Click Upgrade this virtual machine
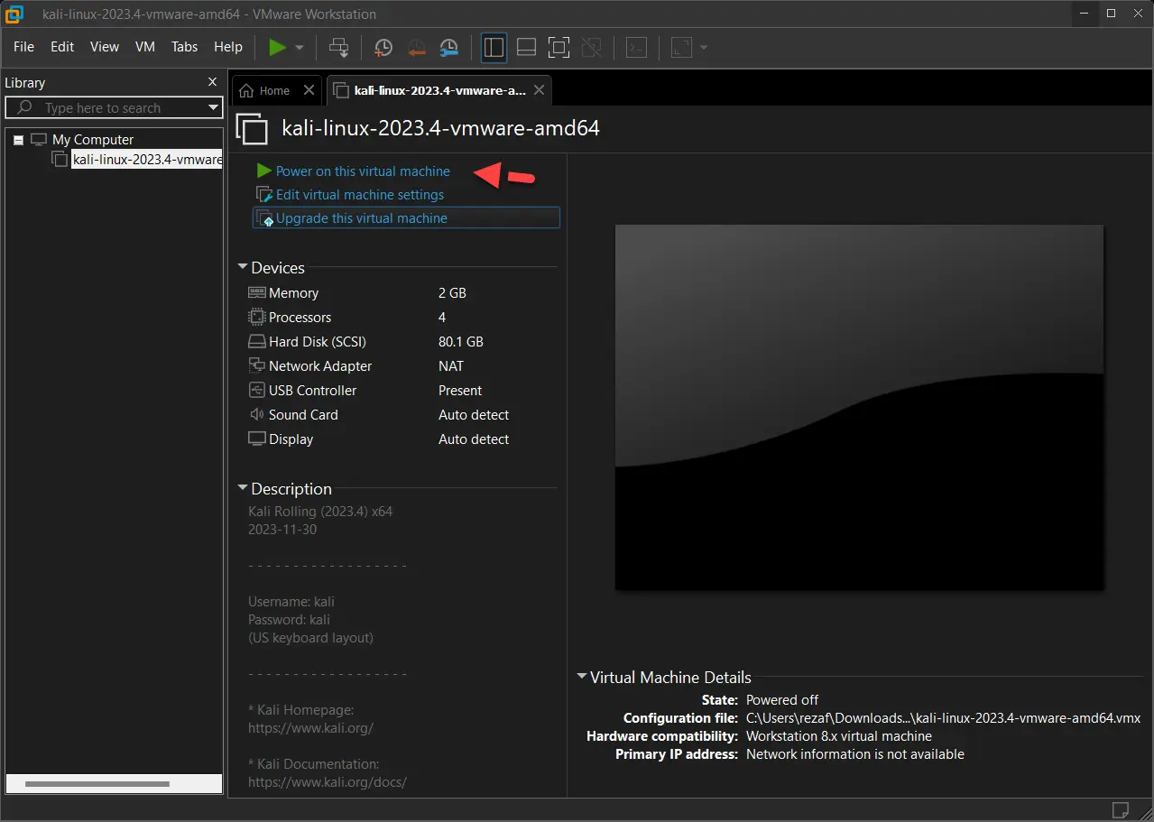1154x822 pixels. pos(361,217)
